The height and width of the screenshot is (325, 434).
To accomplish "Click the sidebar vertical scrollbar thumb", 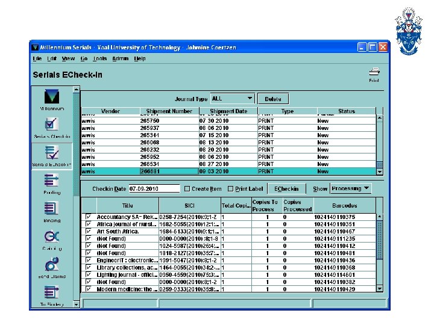I will click(x=76, y=145).
